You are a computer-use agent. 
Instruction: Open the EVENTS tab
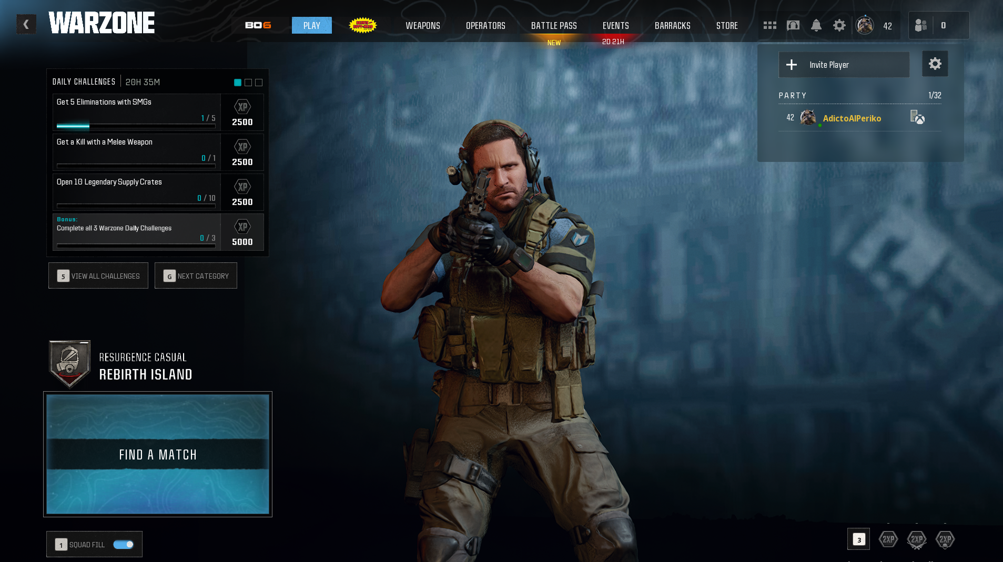coord(616,26)
